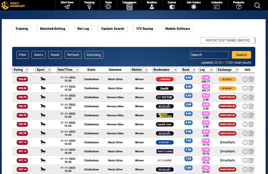This screenshot has width=268, height=174.
Task: Click the Betfair exchange logo in bwin row
Action: point(227,88)
